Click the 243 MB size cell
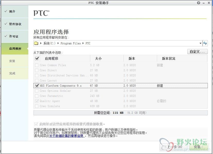 tap(95, 96)
